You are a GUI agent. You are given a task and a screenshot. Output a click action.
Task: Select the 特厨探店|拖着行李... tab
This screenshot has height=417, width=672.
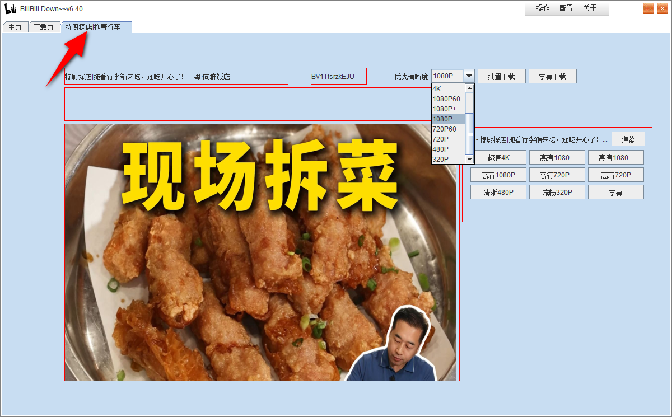(95, 26)
